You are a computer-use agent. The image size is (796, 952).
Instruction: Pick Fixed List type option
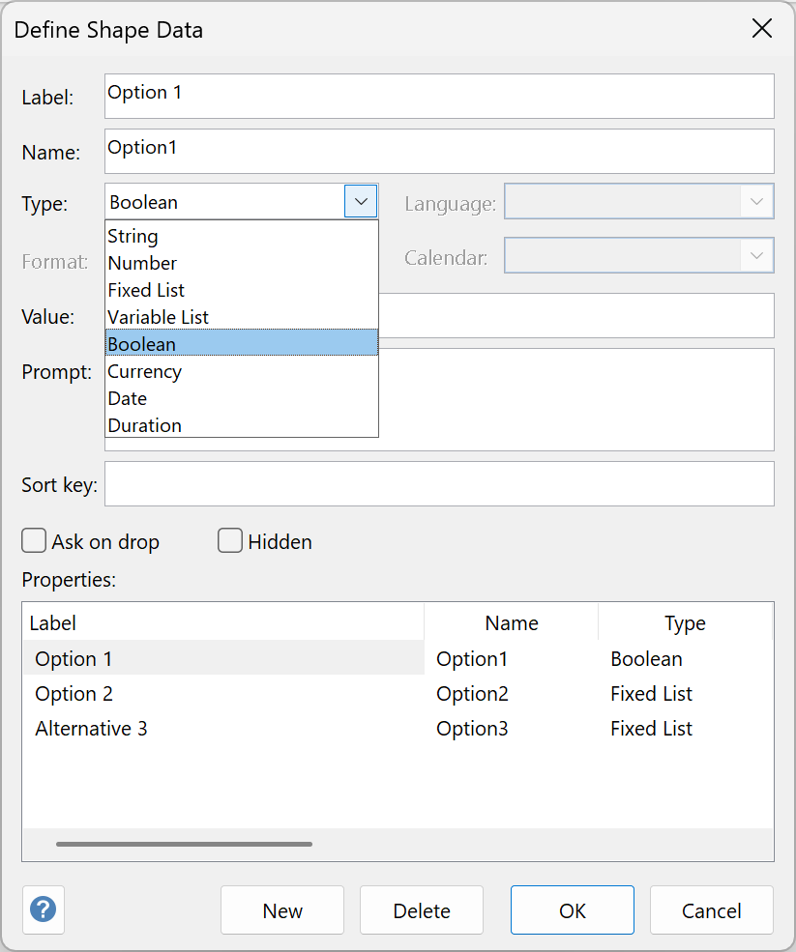pos(146,290)
